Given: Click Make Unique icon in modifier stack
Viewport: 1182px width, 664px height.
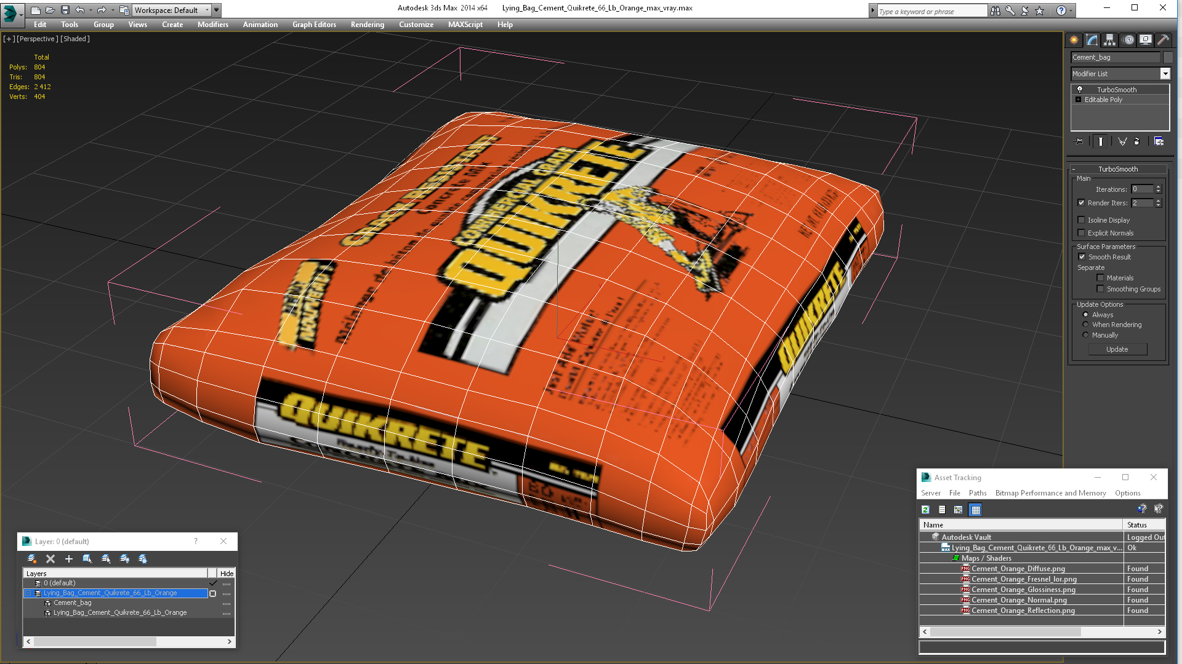Looking at the screenshot, I should tap(1122, 141).
